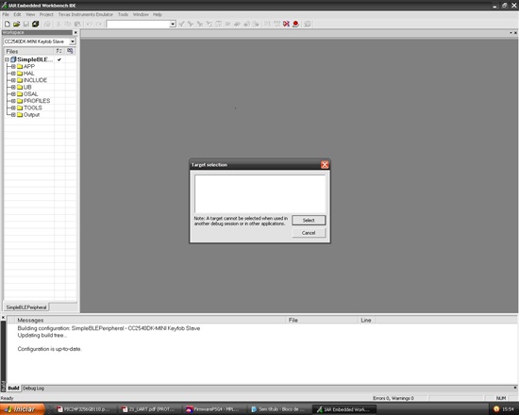The width and height of the screenshot is (519, 415).
Task: Open the Help menu
Action: [158, 14]
